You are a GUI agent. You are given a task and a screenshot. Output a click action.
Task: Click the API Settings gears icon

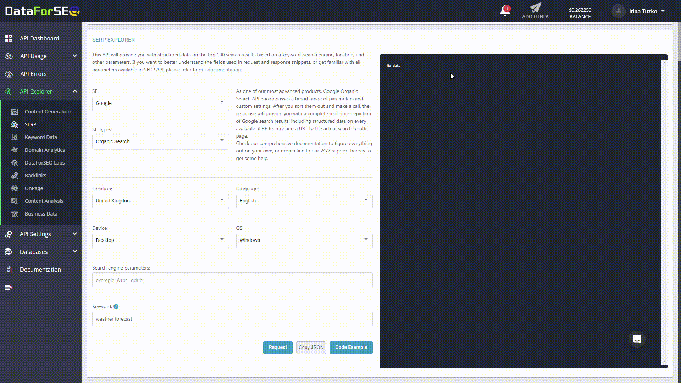[x=9, y=234]
